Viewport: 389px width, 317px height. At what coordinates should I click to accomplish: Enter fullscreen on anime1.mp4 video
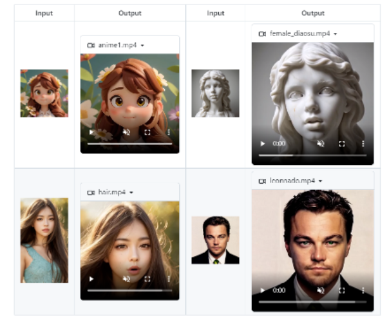147,132
